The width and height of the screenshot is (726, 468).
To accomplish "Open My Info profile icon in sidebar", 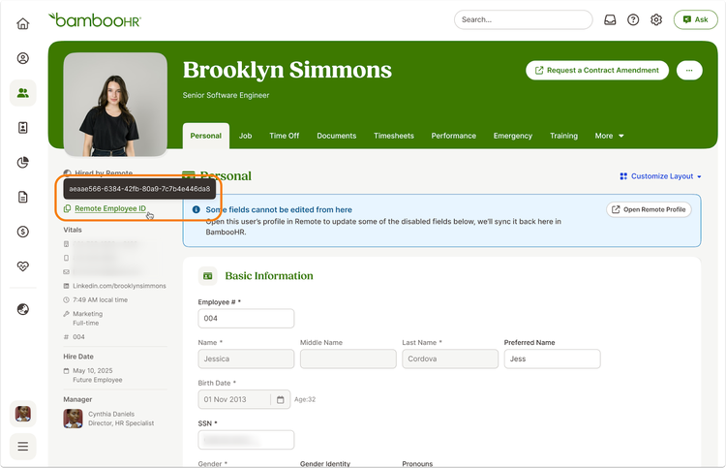I will click(x=22, y=58).
